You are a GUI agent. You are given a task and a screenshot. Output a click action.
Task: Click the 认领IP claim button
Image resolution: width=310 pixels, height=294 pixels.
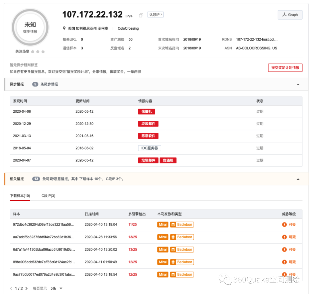[x=155, y=15]
